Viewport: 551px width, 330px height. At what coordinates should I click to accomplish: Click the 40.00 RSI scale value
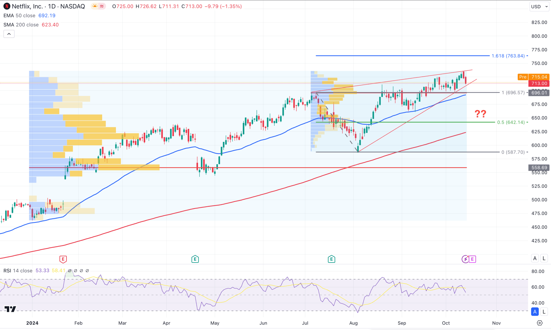pyautogui.click(x=538, y=303)
